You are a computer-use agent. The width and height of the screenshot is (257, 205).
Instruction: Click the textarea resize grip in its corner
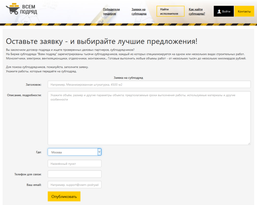tap(249, 143)
